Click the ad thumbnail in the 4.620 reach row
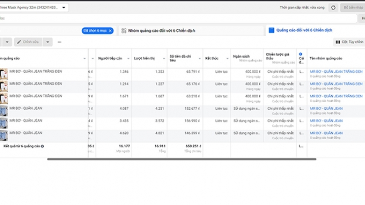 tap(4, 135)
